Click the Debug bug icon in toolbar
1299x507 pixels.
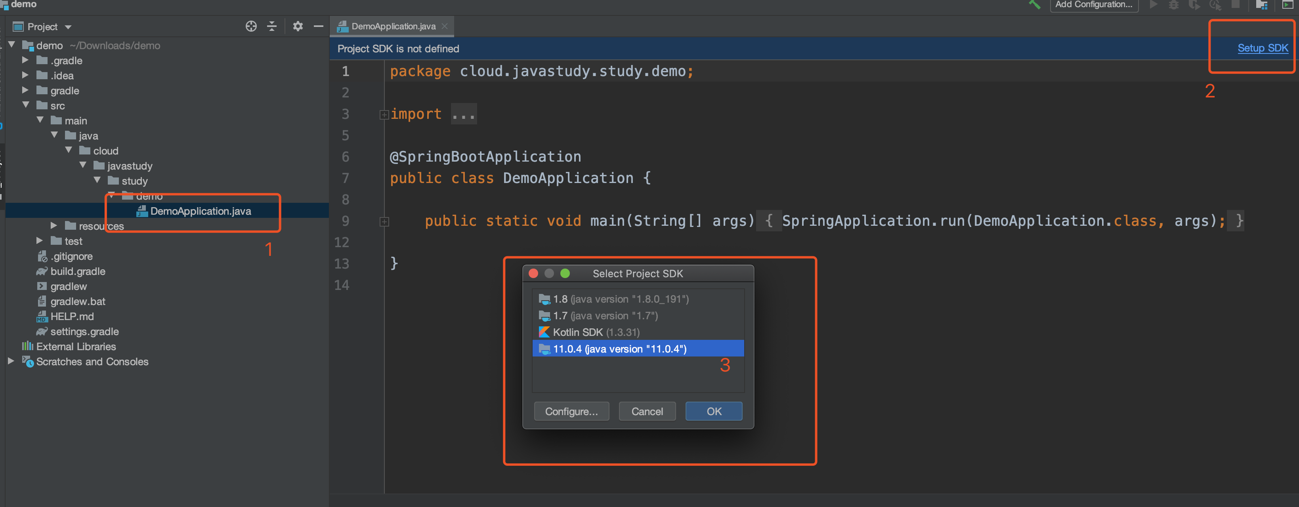point(1173,4)
